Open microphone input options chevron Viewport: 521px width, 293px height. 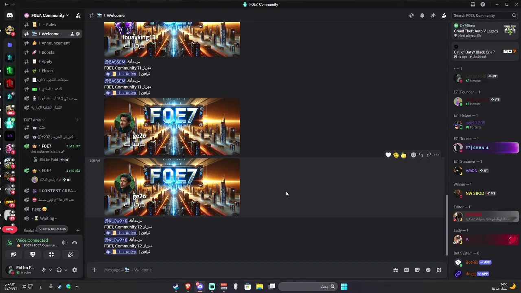50,270
